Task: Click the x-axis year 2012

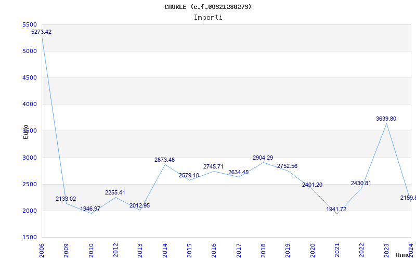Action: pyautogui.click(x=115, y=251)
